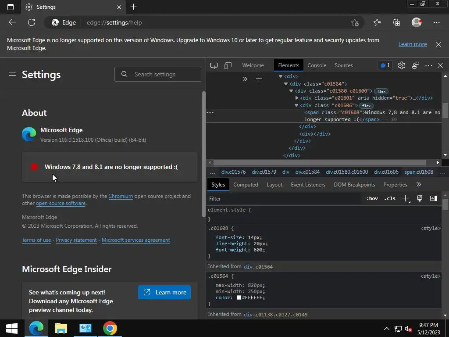Collapse the div class c01606 node
This screenshot has width=449, height=337.
pyautogui.click(x=296, y=105)
